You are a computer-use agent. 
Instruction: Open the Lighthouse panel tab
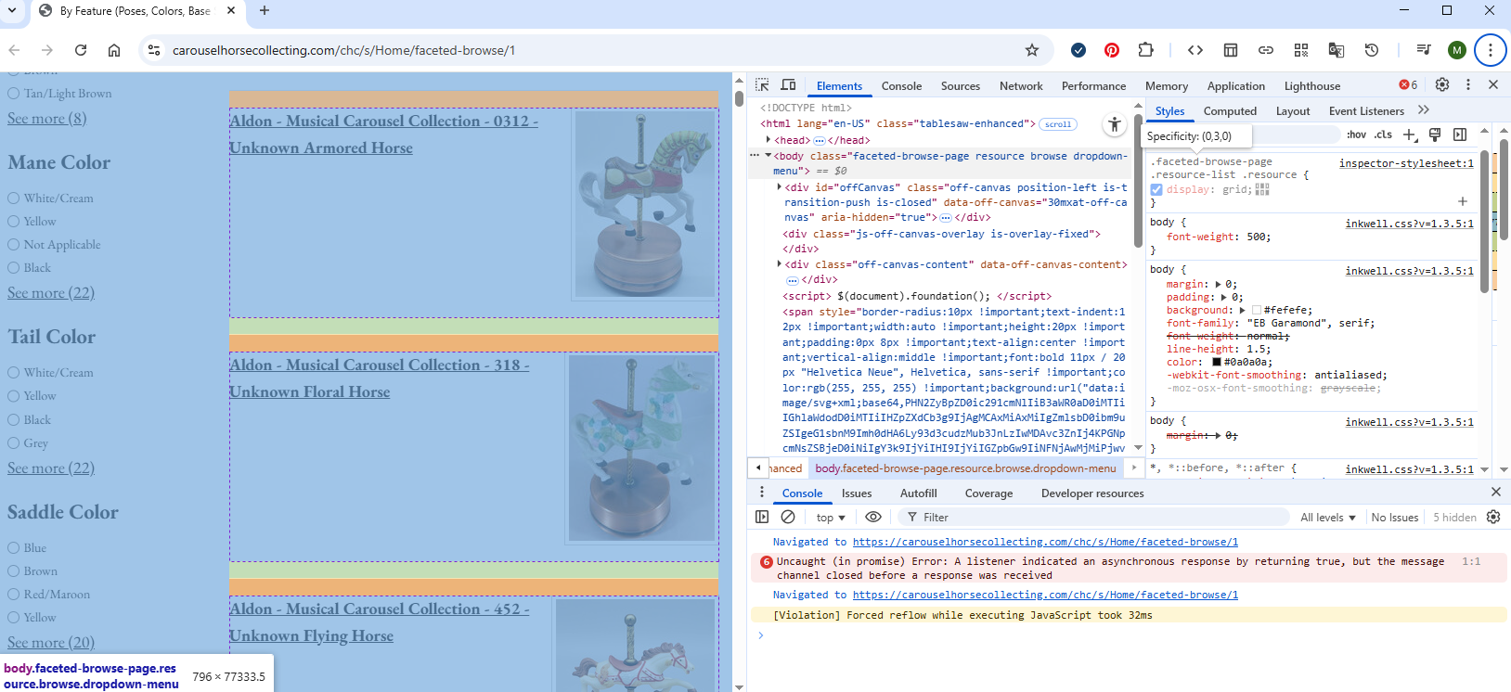click(1312, 86)
